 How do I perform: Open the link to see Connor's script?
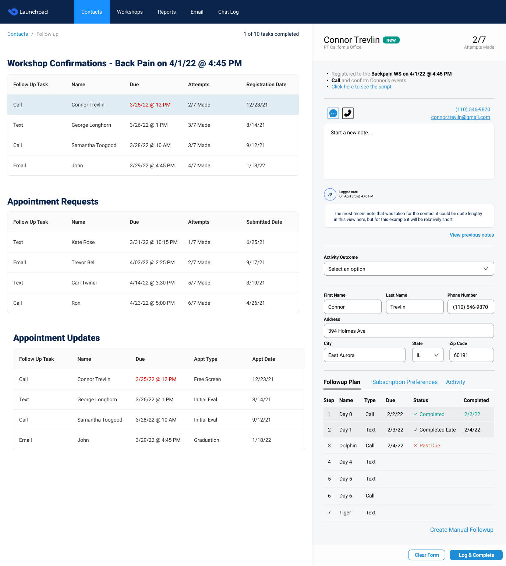click(x=361, y=87)
